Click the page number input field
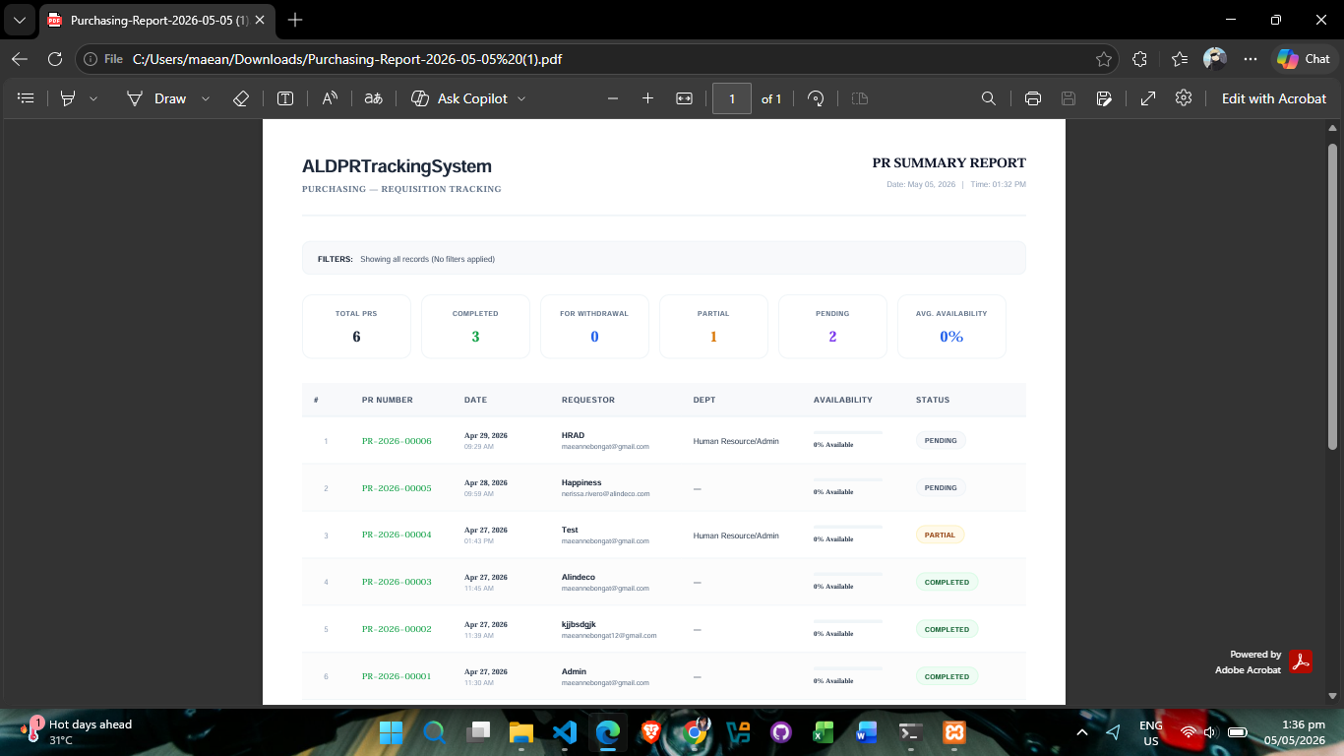The image size is (1344, 756). point(732,98)
